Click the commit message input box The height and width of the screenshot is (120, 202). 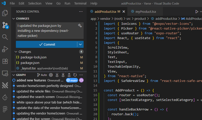click(x=50, y=31)
